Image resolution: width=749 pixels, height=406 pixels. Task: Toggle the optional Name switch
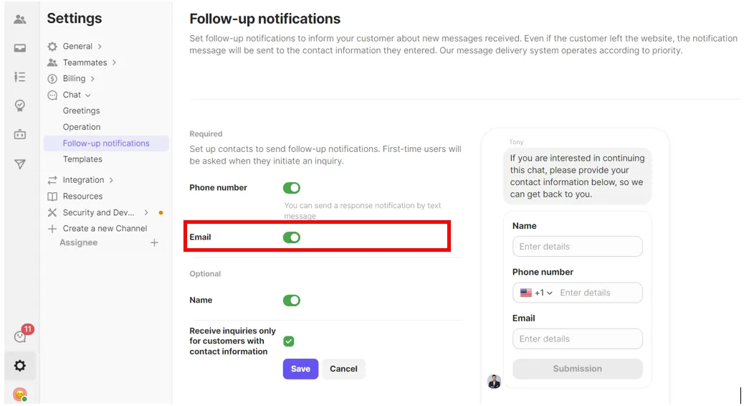pyautogui.click(x=292, y=301)
